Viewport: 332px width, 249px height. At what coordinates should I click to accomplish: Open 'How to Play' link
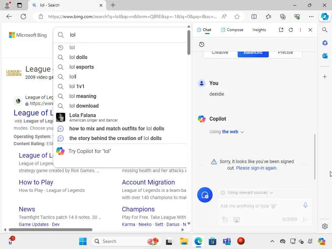click(36, 182)
